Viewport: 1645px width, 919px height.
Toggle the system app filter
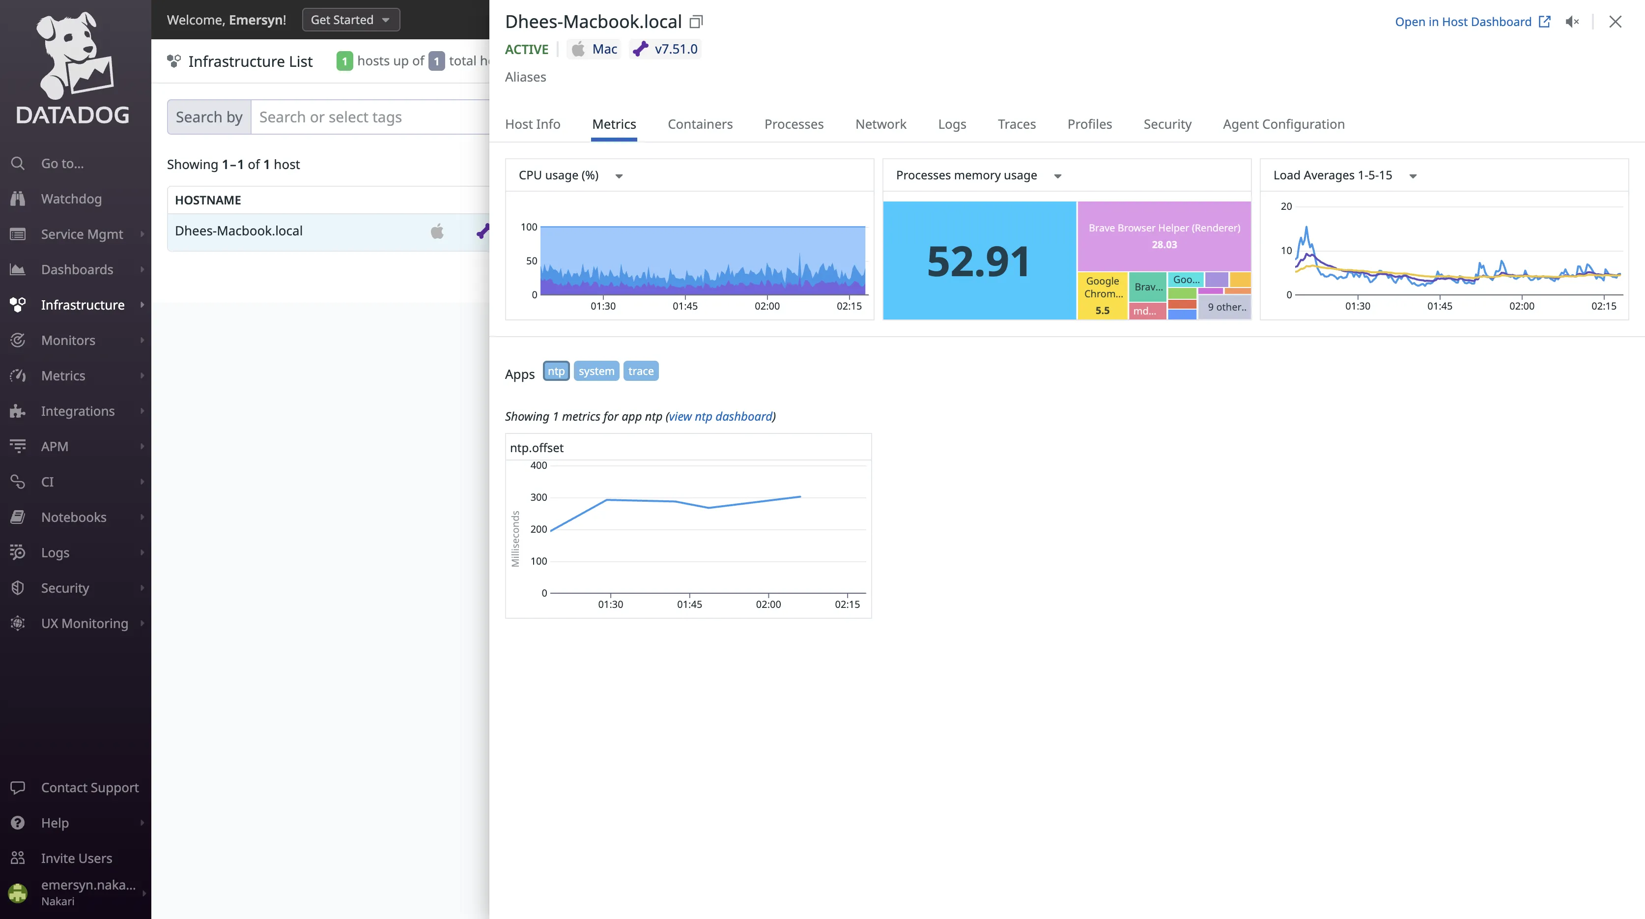point(596,371)
